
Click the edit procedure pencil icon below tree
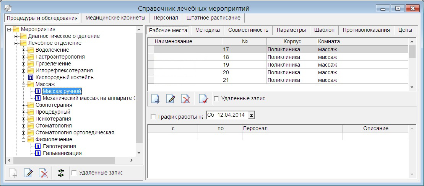click(28, 173)
